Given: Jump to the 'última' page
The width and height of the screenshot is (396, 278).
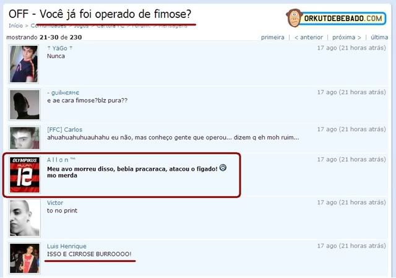Looking at the screenshot, I should coord(379,37).
